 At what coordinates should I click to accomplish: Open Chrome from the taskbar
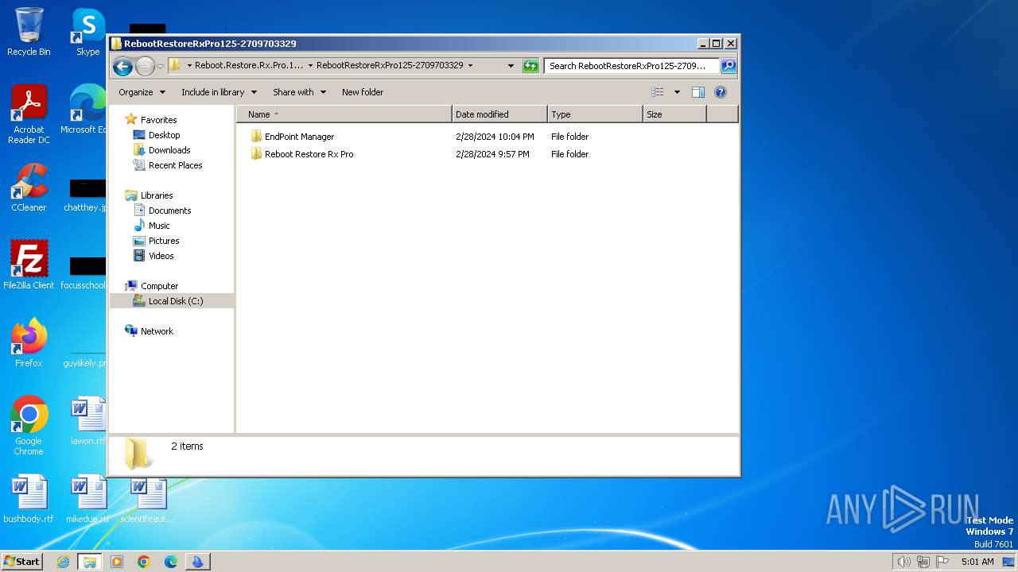tap(144, 562)
